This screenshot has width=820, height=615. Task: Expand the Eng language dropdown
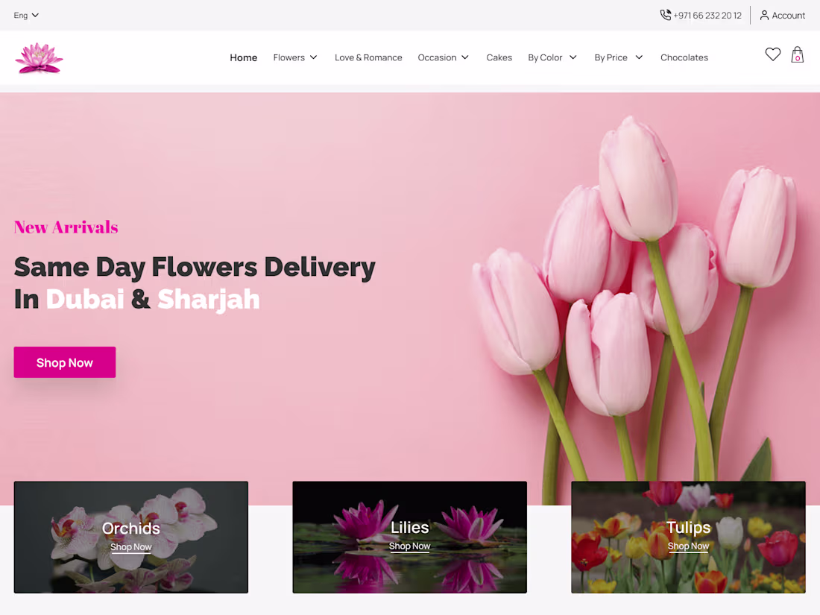click(25, 15)
